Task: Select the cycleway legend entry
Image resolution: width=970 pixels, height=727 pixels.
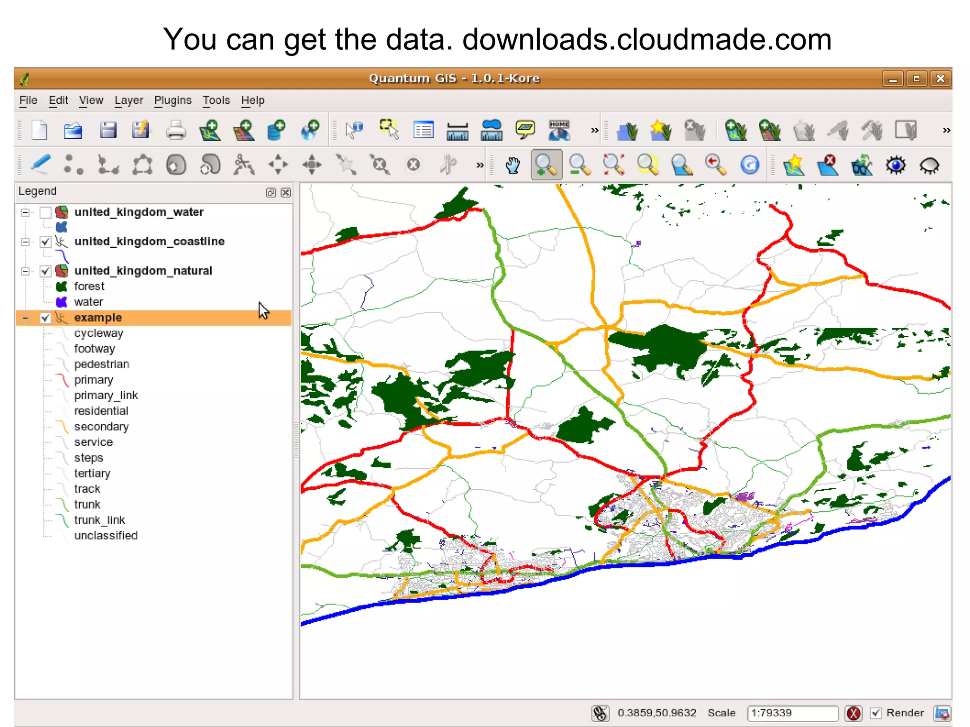Action: click(x=99, y=333)
